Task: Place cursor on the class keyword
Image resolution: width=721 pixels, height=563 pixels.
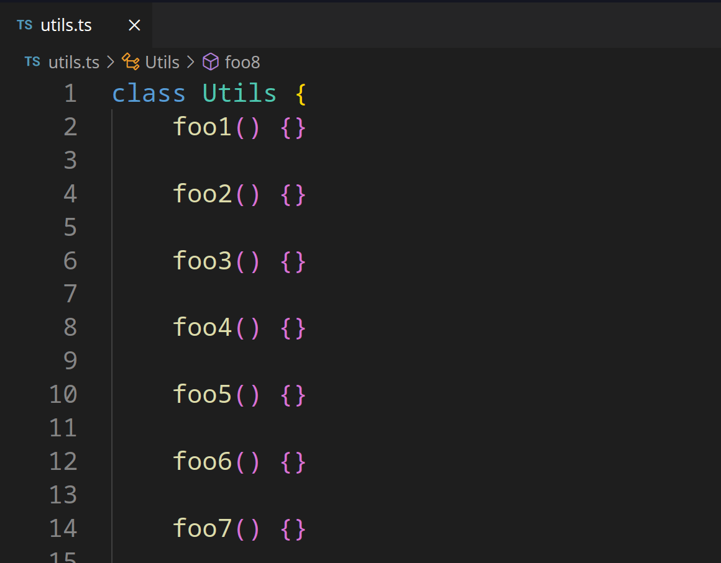Action: (x=149, y=94)
